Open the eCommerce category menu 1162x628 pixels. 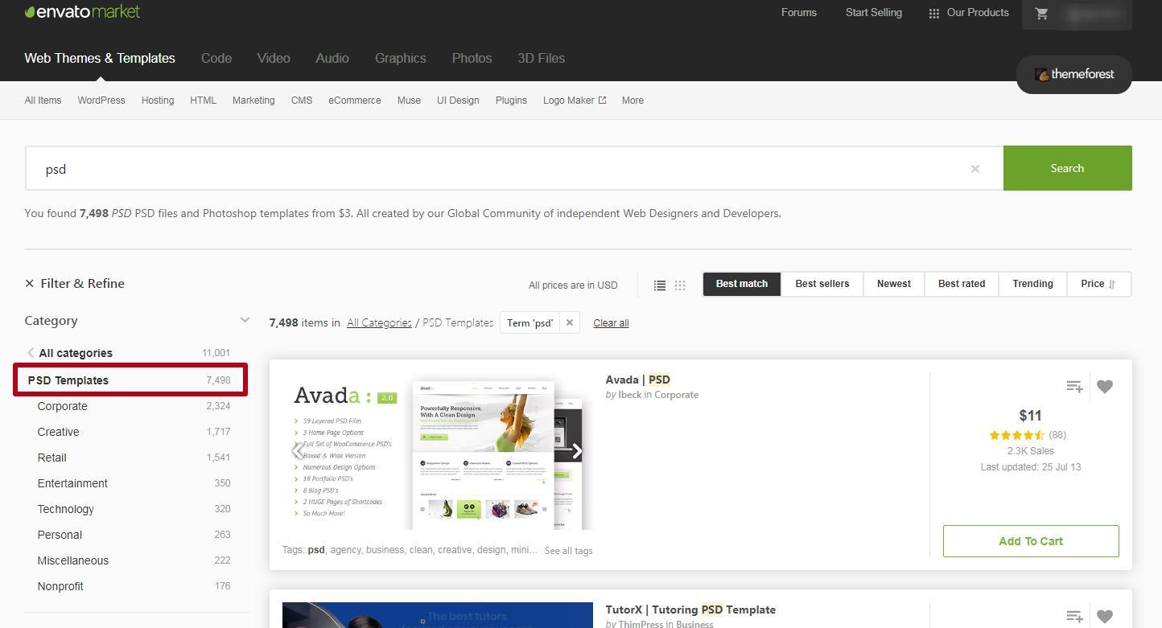click(355, 101)
